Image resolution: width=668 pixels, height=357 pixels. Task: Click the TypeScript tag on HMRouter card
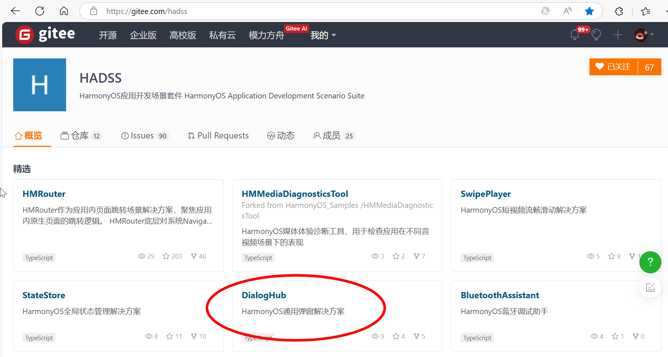[x=39, y=258]
